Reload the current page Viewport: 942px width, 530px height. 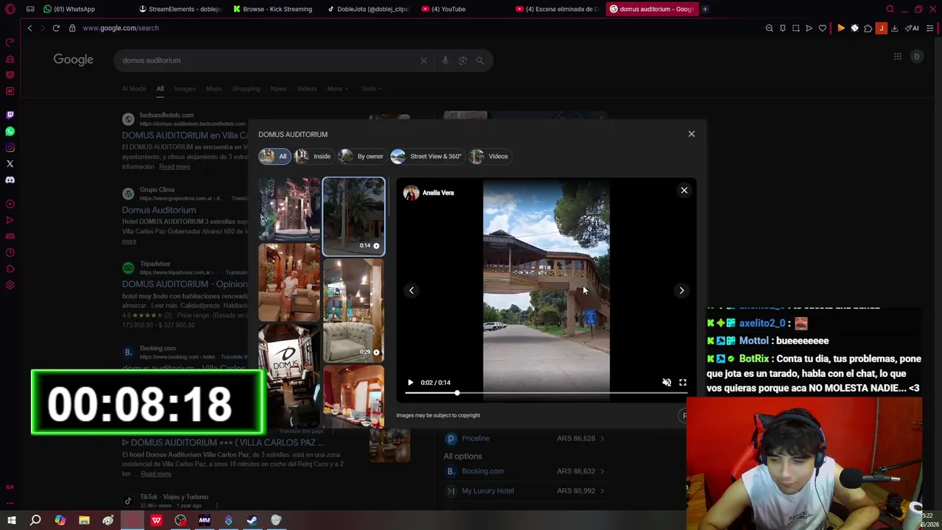click(x=56, y=28)
